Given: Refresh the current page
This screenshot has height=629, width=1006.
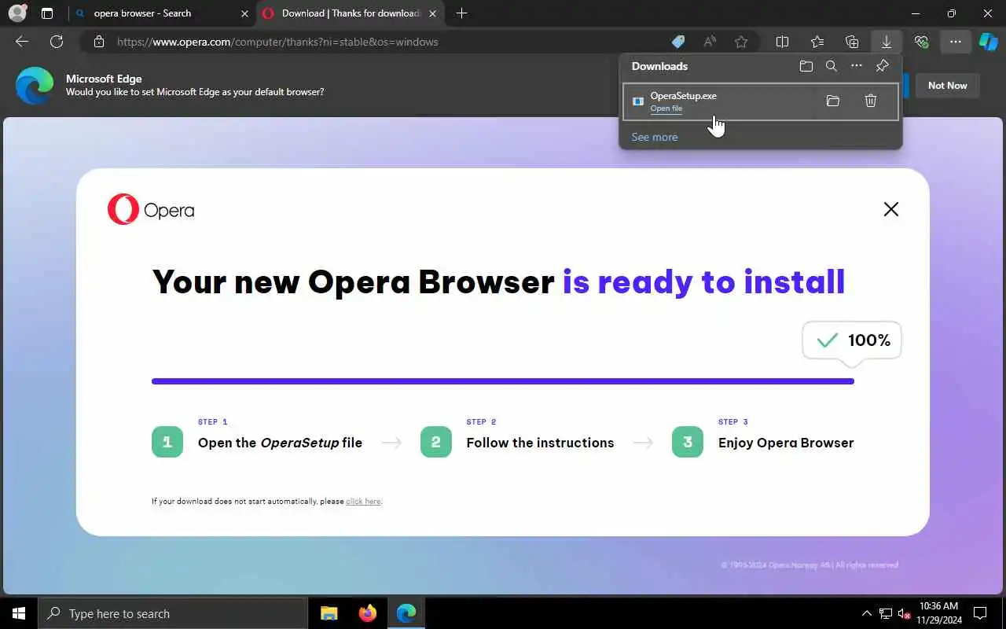Looking at the screenshot, I should [x=57, y=42].
